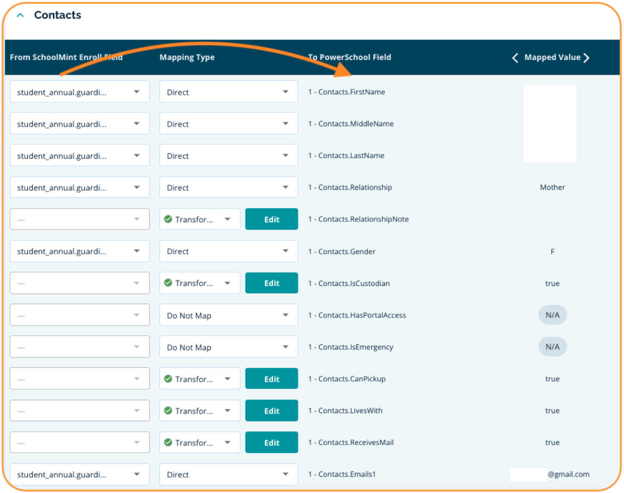Click Edit for Contacts.LivesWith row

pyautogui.click(x=271, y=411)
